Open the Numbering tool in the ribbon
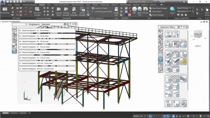 (5, 10)
